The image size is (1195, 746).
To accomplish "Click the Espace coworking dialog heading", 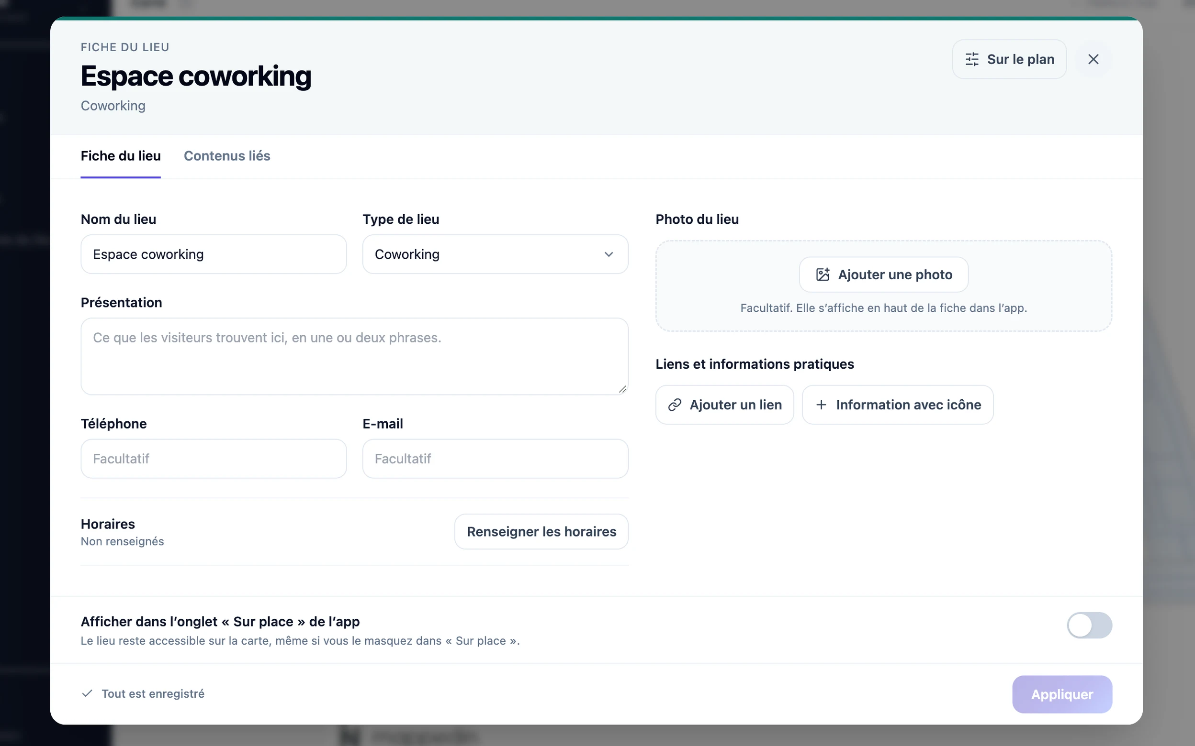I will tap(196, 77).
